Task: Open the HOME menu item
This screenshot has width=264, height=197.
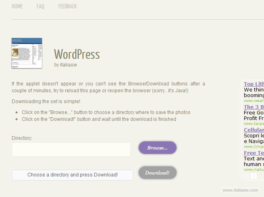Action: point(17,6)
